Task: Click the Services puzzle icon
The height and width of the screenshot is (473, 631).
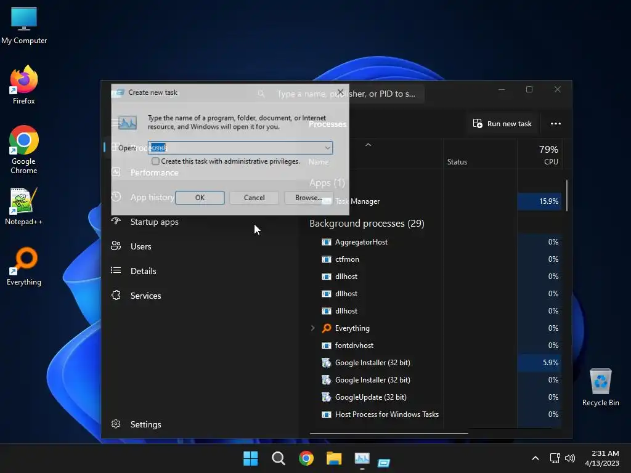Action: pyautogui.click(x=116, y=295)
